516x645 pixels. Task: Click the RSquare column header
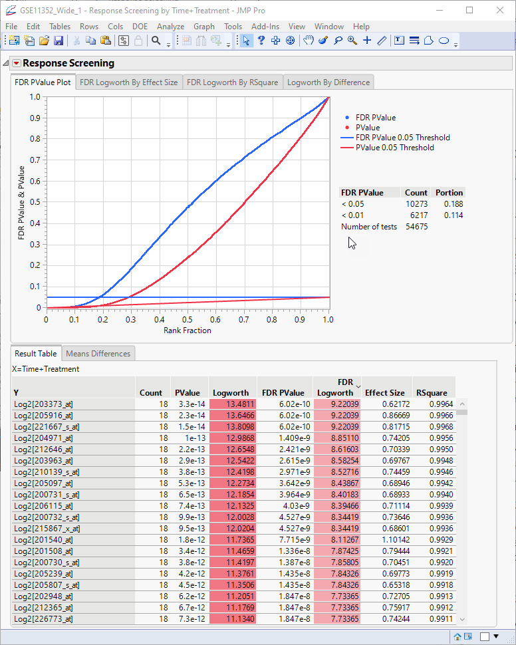[431, 392]
